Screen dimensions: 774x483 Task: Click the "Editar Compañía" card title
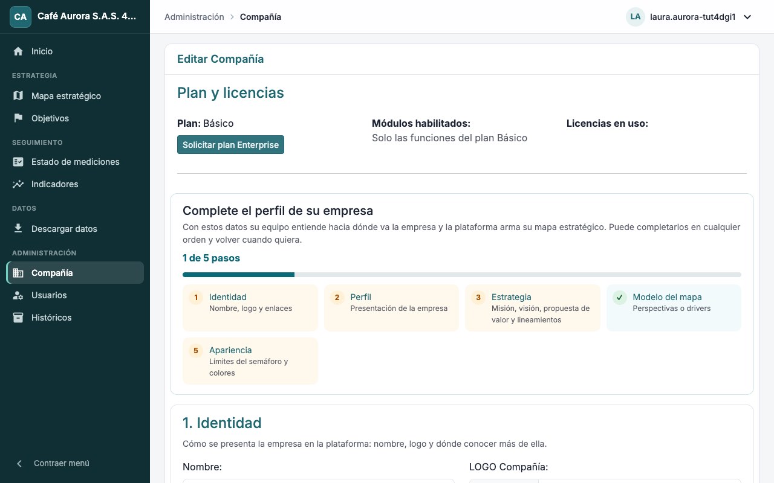[x=220, y=59]
